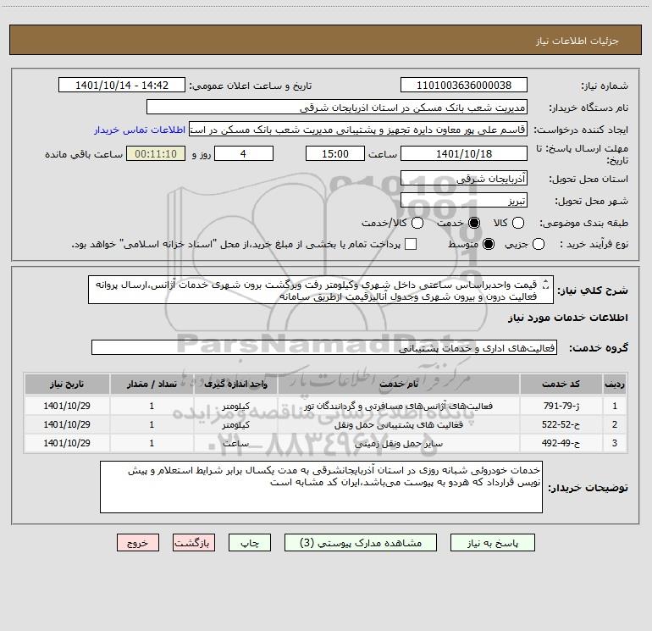Click the delivery province field آذربایجان شرقی
The image size is (652, 631).
[464, 179]
